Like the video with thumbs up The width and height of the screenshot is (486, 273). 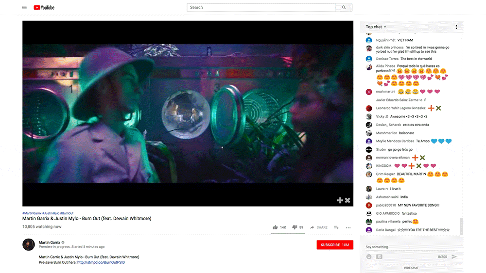click(x=276, y=227)
